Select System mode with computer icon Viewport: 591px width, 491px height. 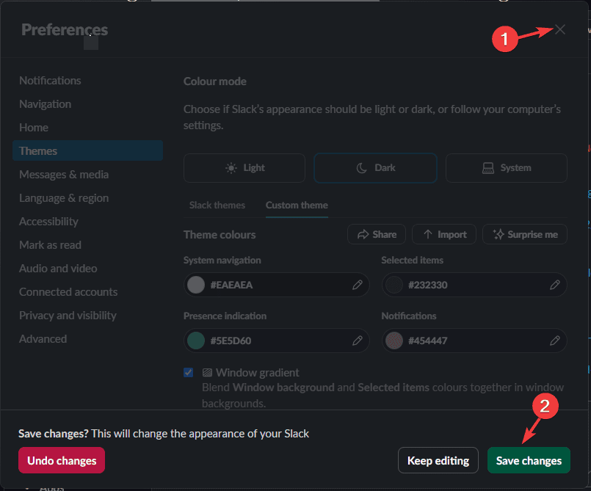[490, 168]
